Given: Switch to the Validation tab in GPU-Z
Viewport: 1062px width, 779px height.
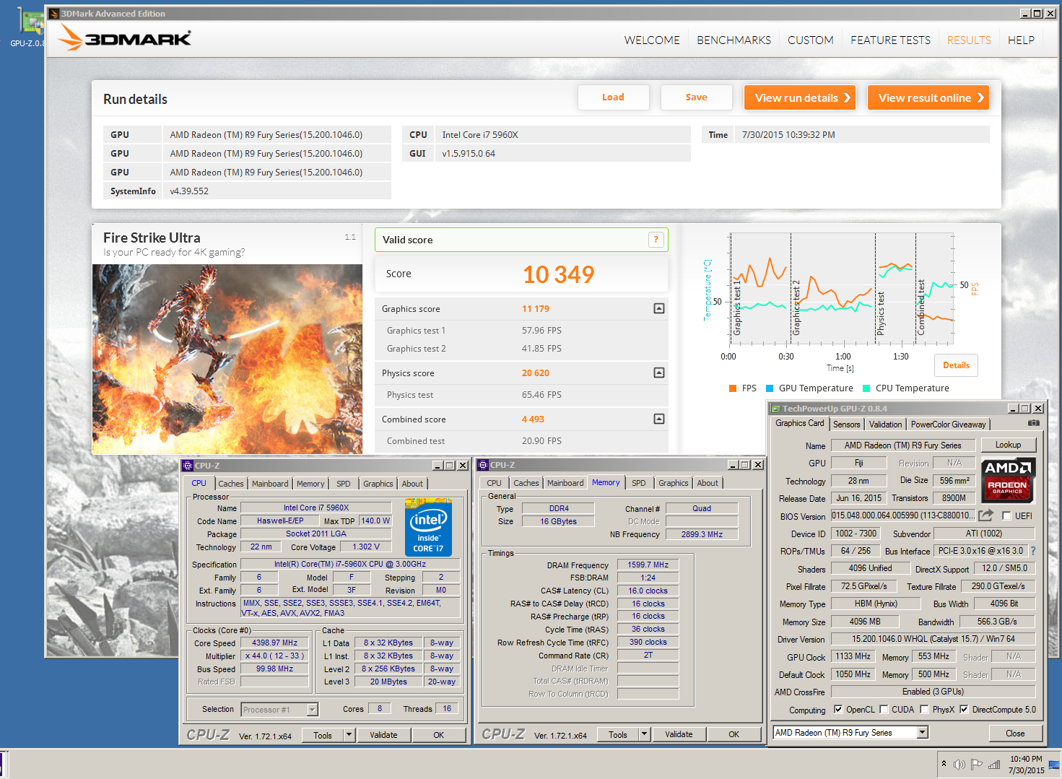Looking at the screenshot, I should click(x=885, y=425).
